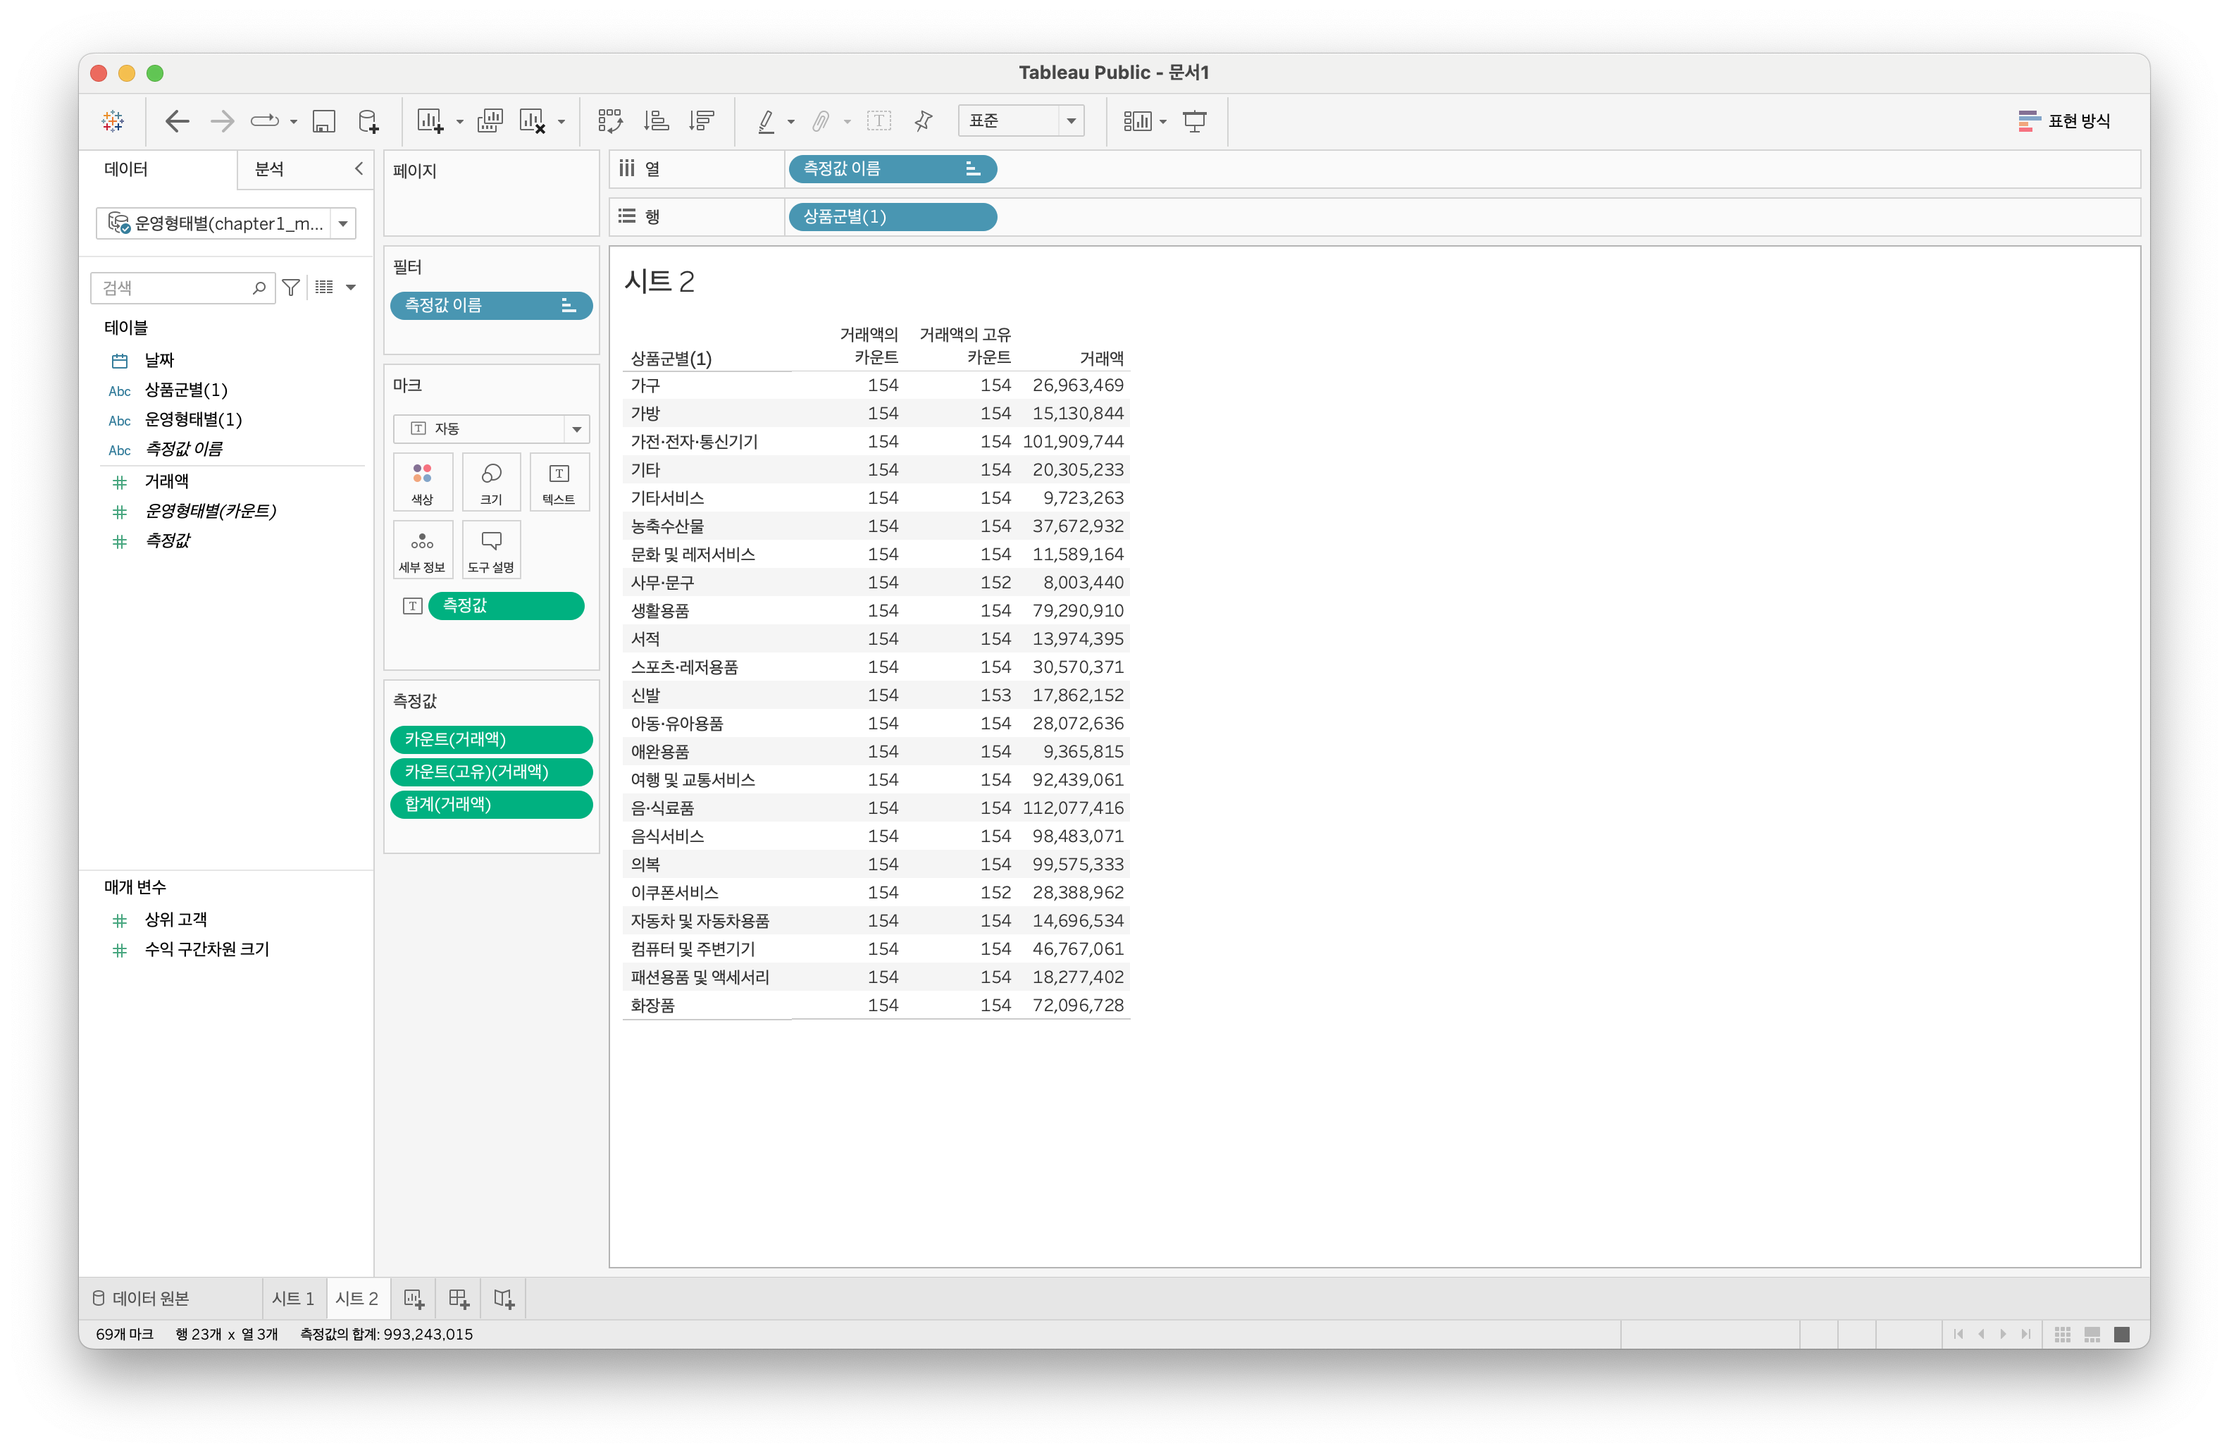Collapse the data pane with chevron
The height and width of the screenshot is (1453, 2229).
(358, 168)
